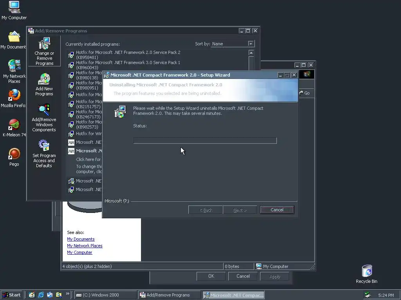Click the program list scroll up arrow

[x=251, y=53]
